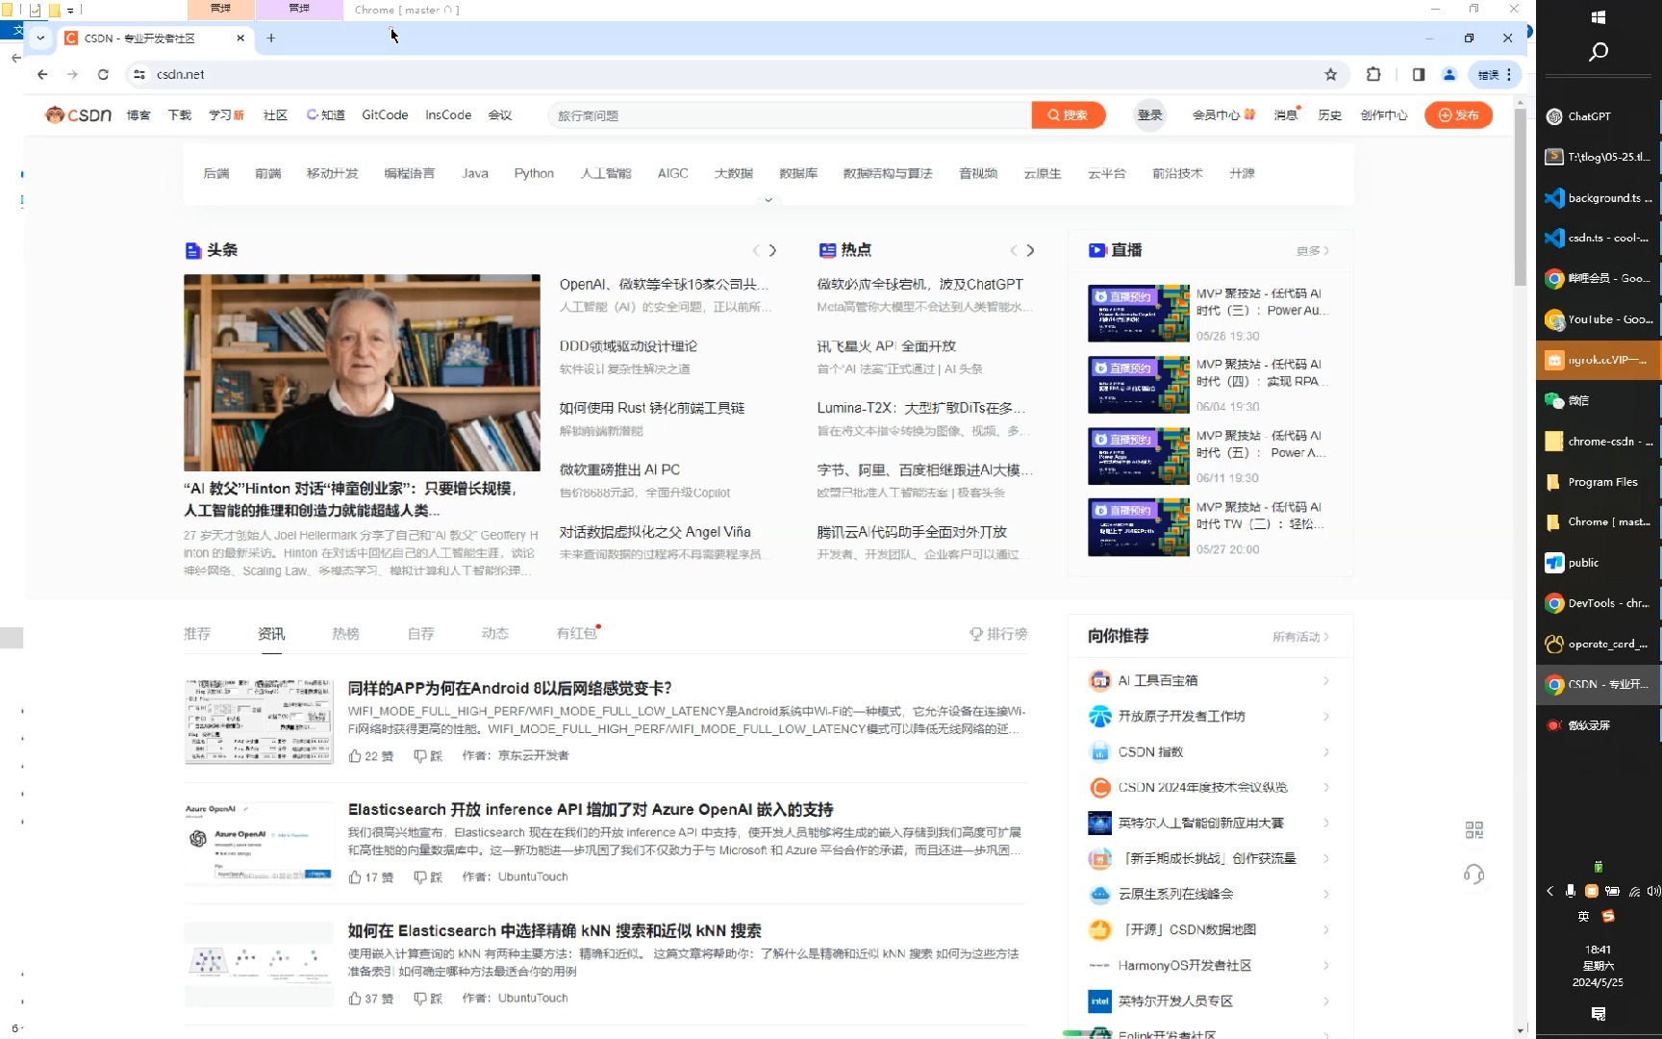This screenshot has width=1662, height=1039.
Task: Open notification center icon
Action: [x=1599, y=1014]
